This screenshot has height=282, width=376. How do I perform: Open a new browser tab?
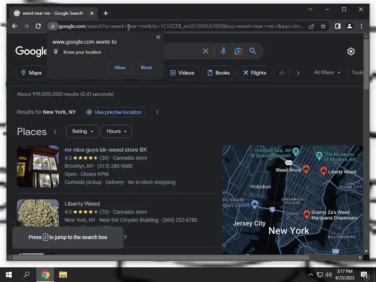click(106, 13)
